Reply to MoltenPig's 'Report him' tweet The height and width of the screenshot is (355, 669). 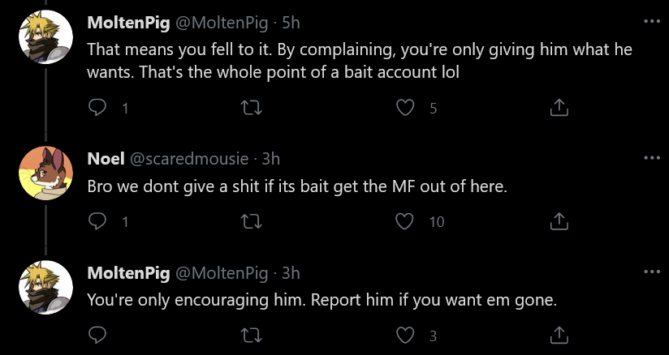click(97, 336)
